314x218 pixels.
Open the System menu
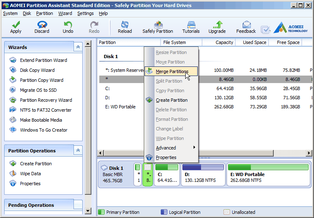coord(10,13)
